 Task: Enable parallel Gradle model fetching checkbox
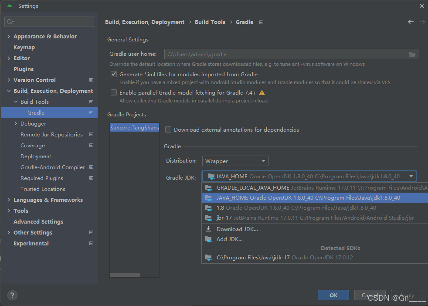click(114, 92)
